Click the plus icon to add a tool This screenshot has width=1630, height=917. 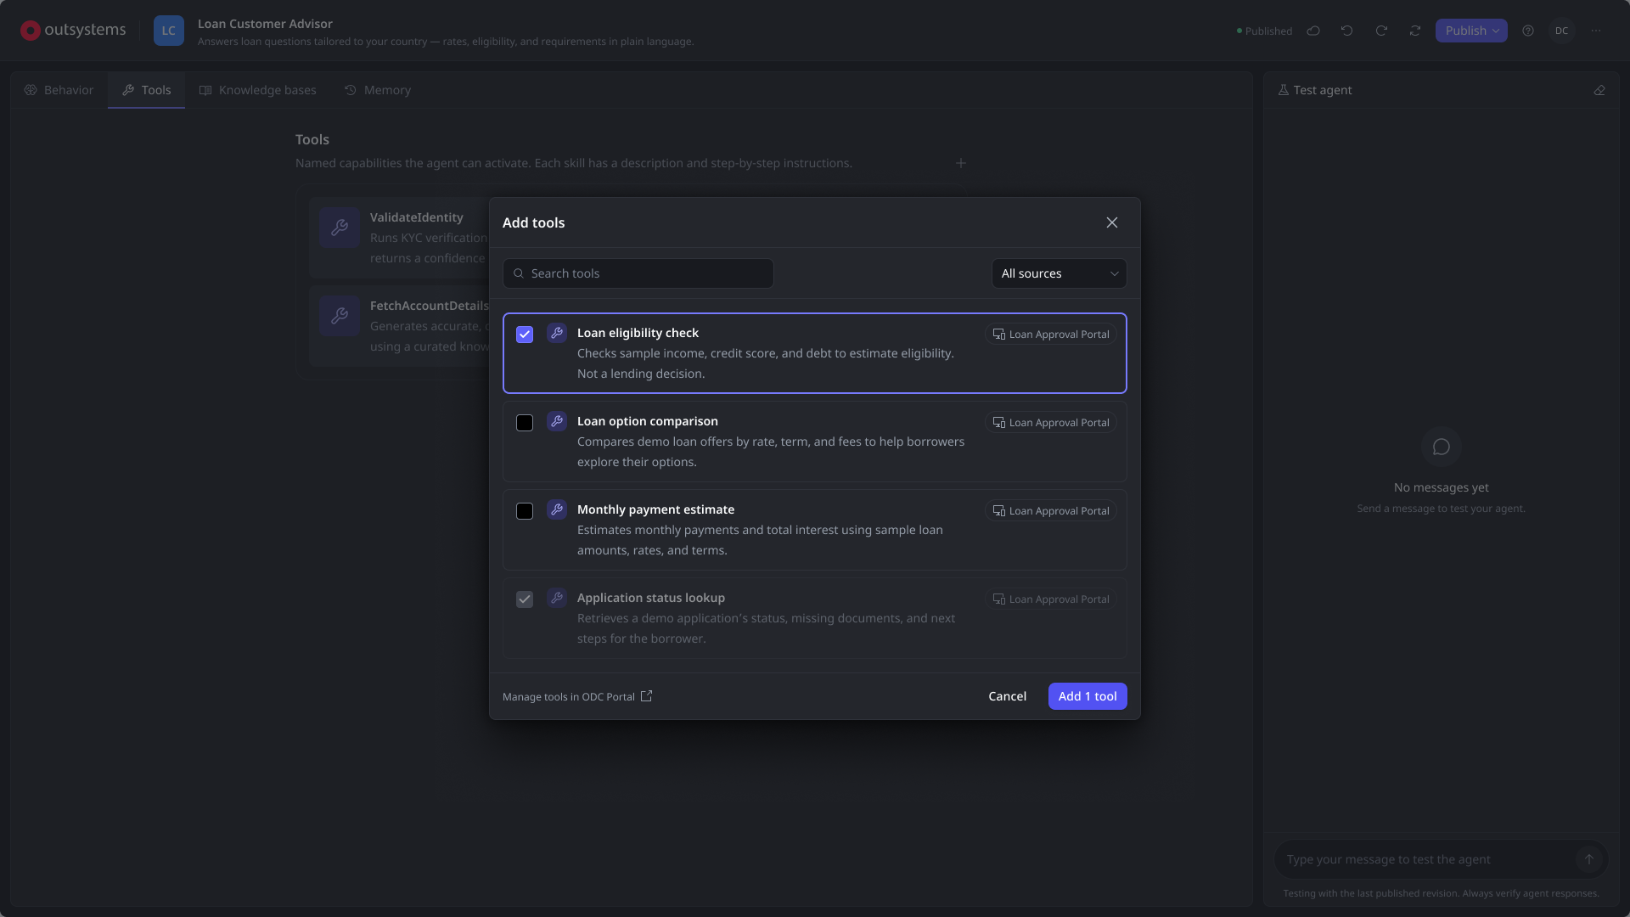[x=961, y=163]
